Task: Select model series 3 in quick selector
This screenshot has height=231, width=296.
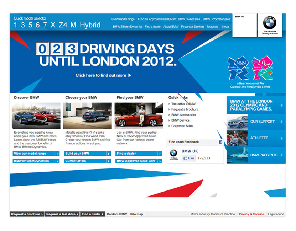Action: point(23,25)
